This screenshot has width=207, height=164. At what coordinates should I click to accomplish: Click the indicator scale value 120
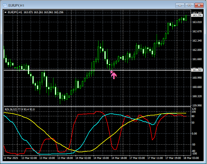[x=194, y=109]
